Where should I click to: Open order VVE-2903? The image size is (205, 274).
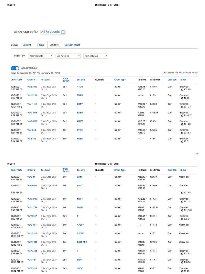coord(32,87)
